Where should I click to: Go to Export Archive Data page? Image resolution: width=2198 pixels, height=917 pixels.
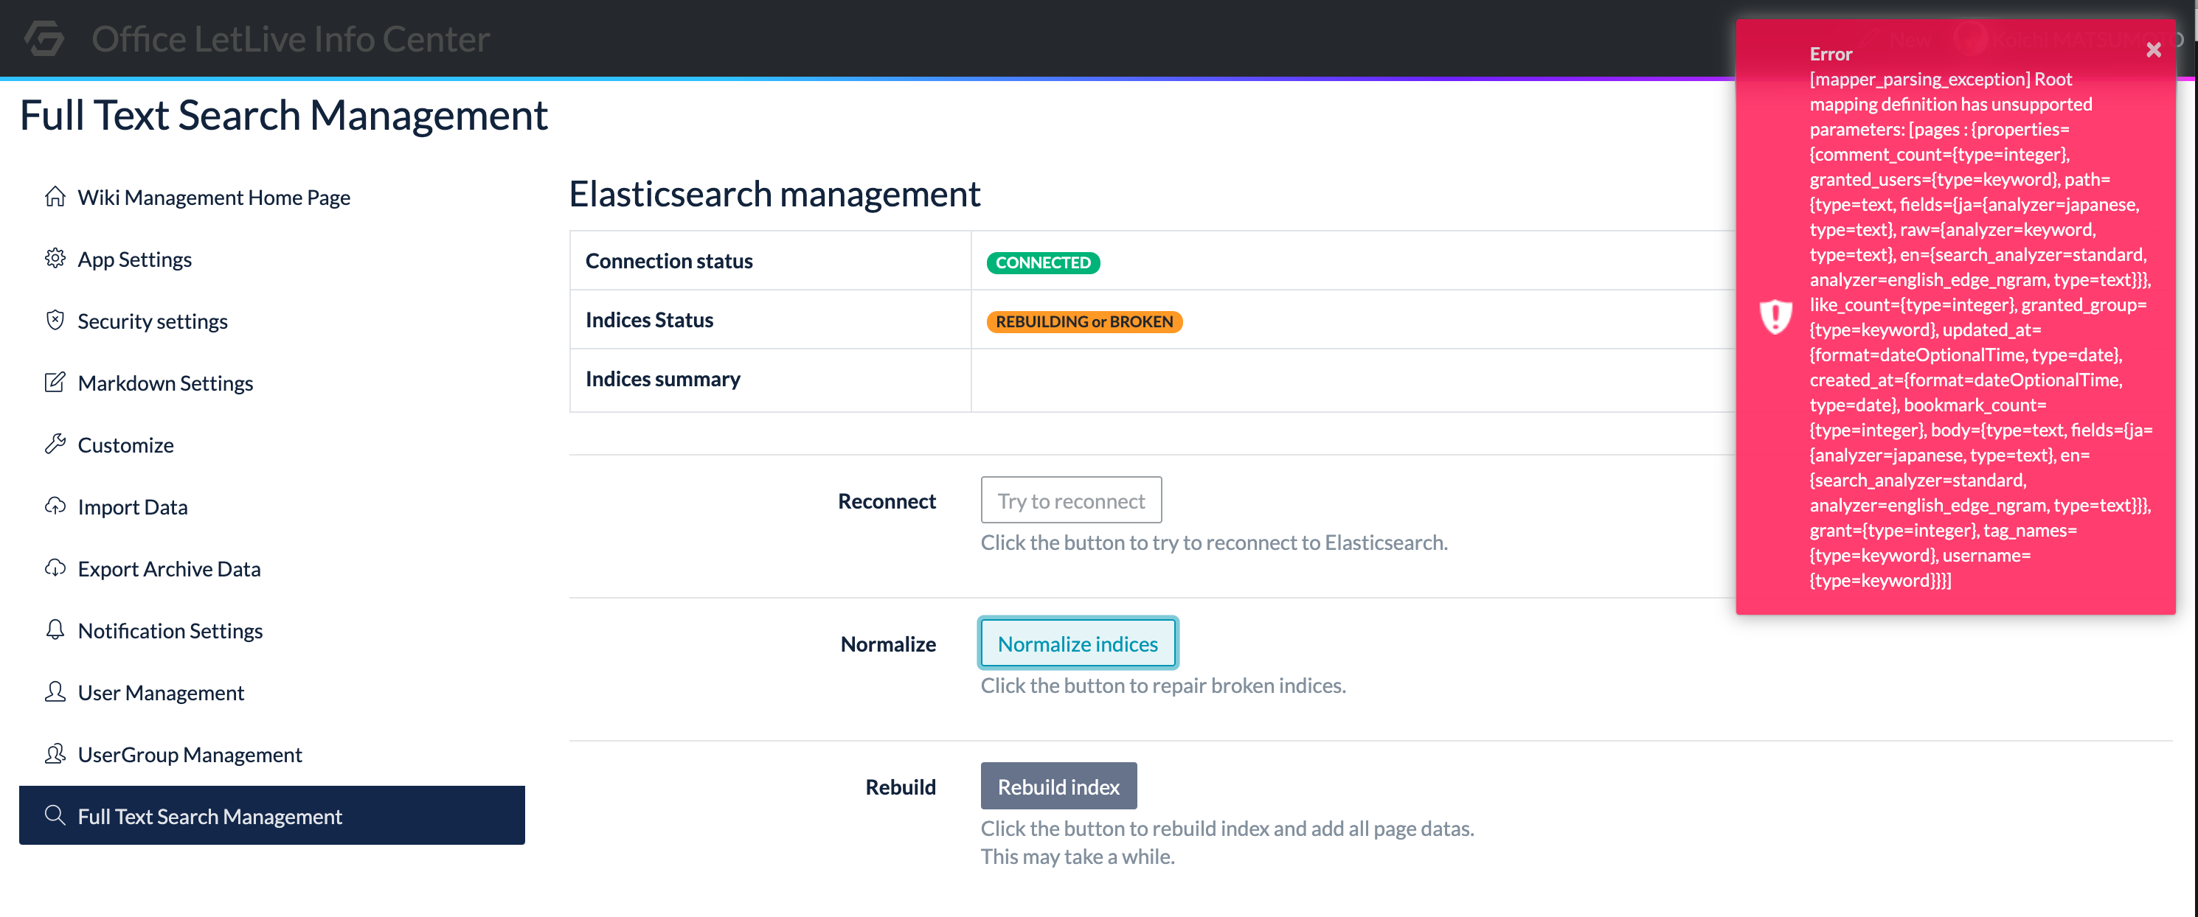coord(169,569)
